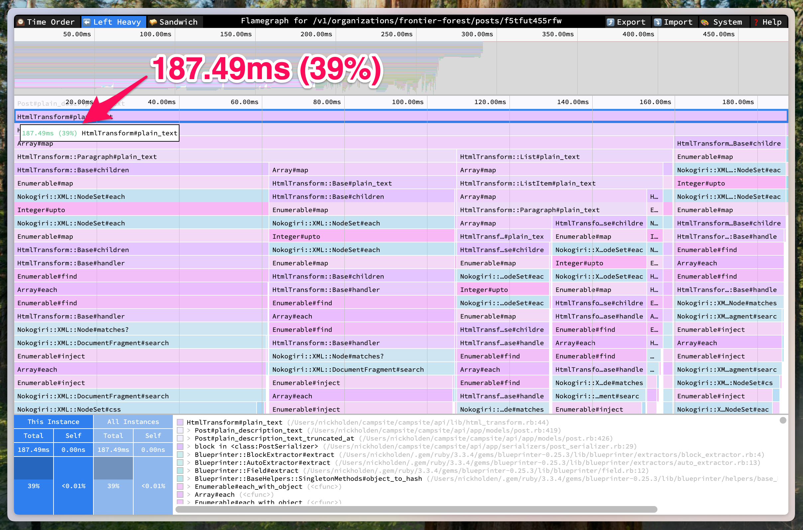Close the stack trace panel with gray circle
The width and height of the screenshot is (803, 530).
coord(783,420)
